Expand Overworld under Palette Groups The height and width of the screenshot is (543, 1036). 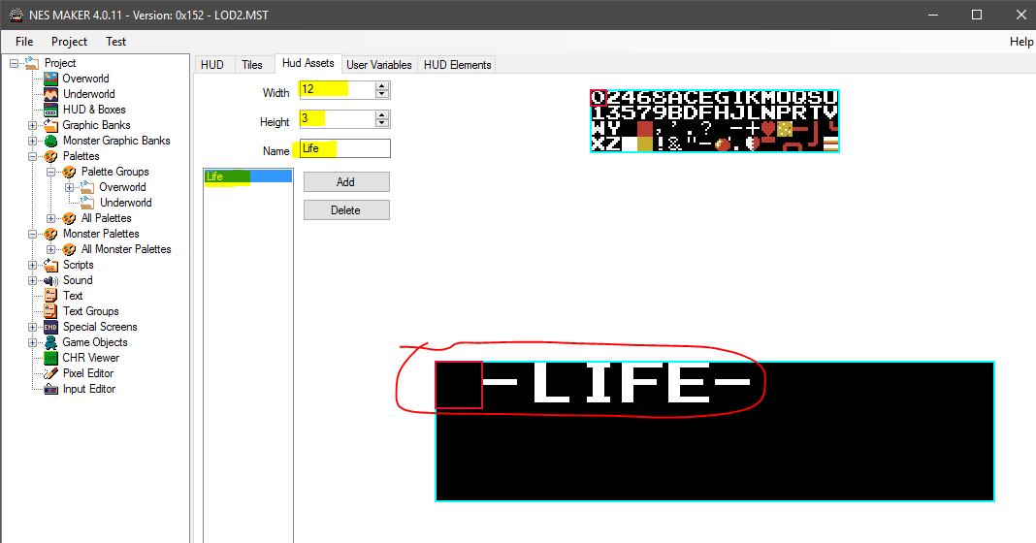[70, 187]
